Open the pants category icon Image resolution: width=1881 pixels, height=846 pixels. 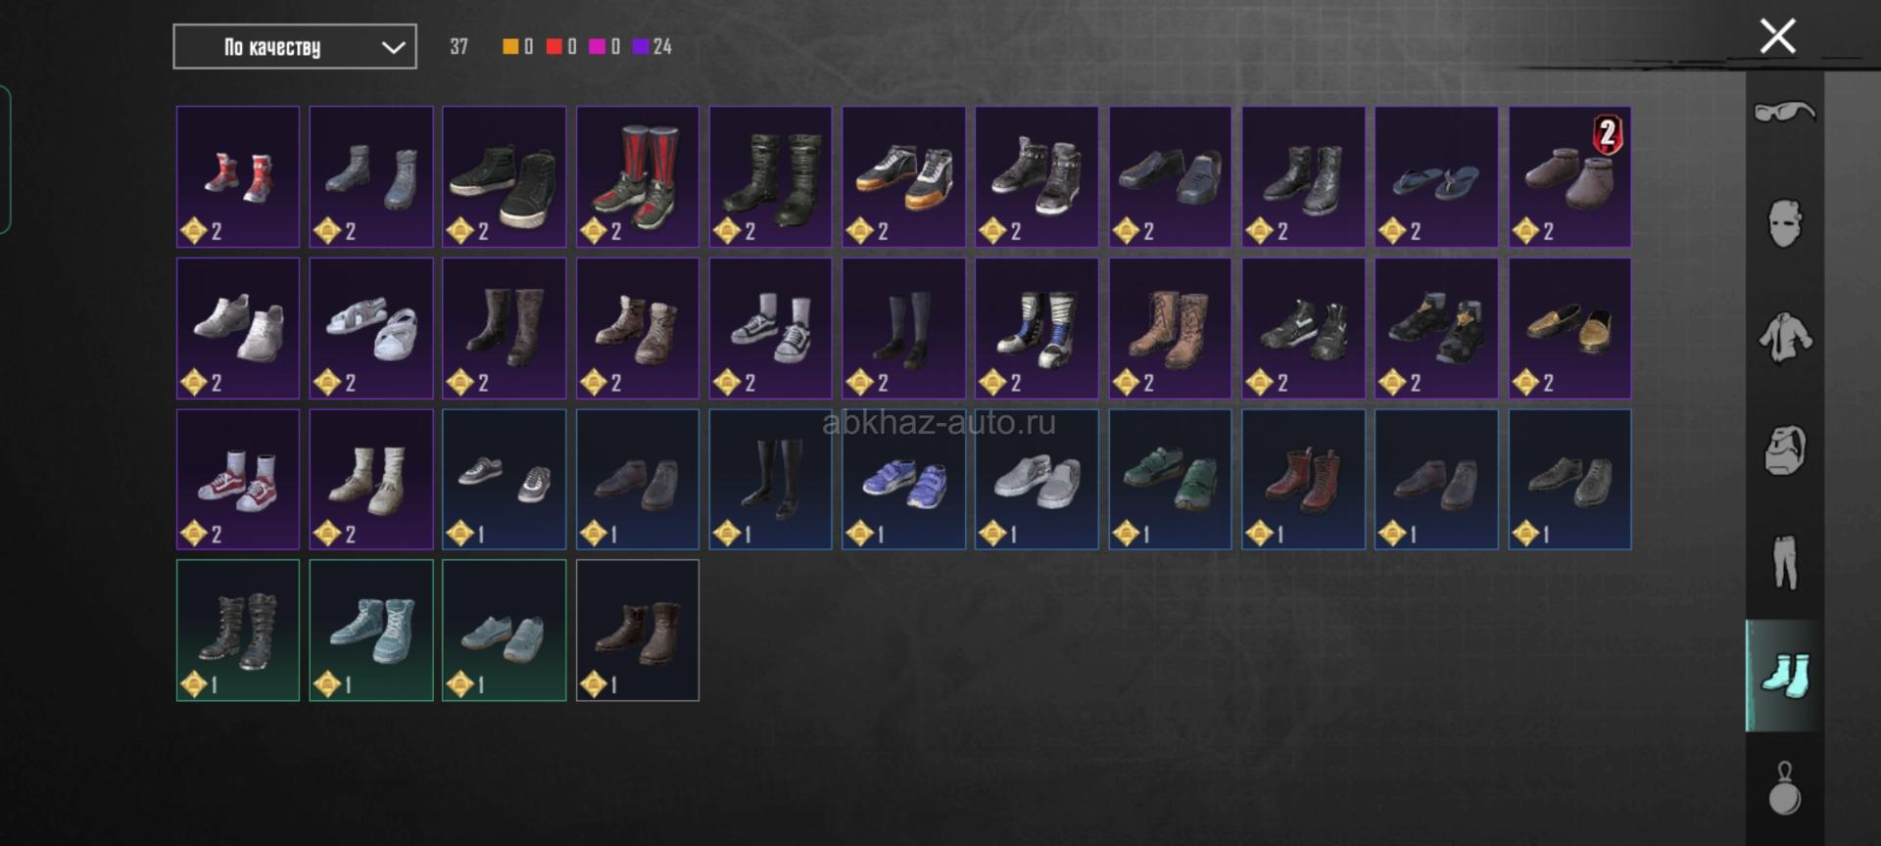coord(1784,562)
